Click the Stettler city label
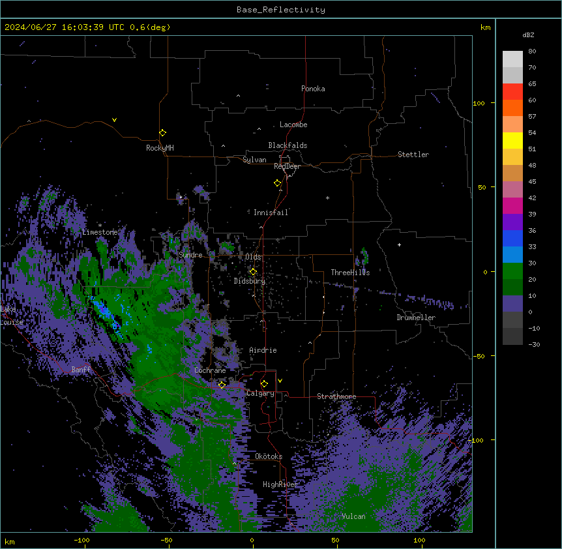Image resolution: width=562 pixels, height=549 pixels. click(x=413, y=155)
